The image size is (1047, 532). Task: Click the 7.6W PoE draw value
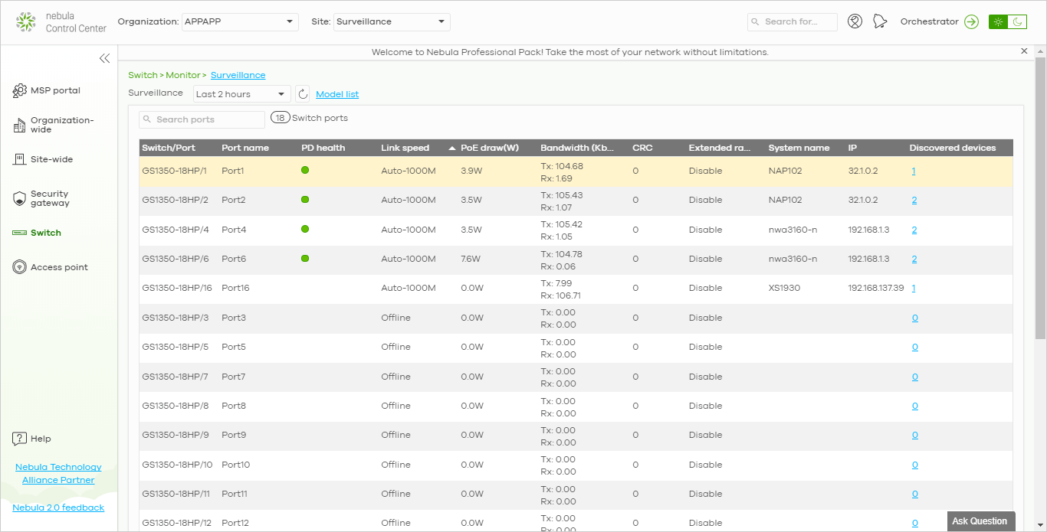click(471, 259)
